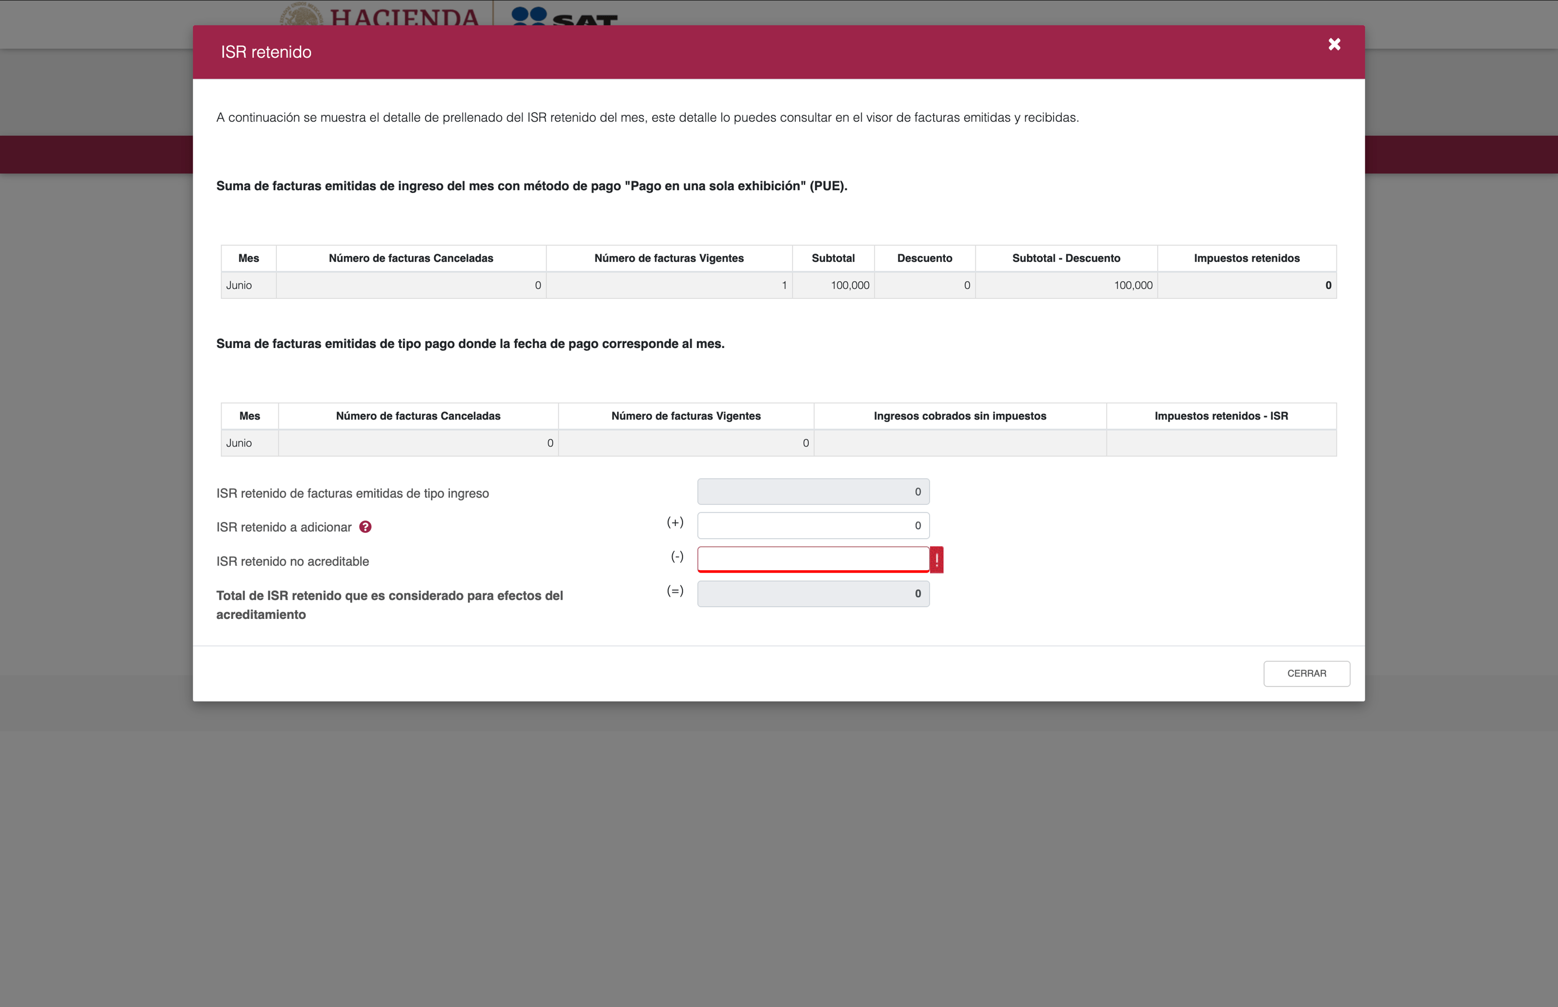Click the help icon beside ISR retenido a adicionar
The width and height of the screenshot is (1558, 1007).
(x=365, y=527)
